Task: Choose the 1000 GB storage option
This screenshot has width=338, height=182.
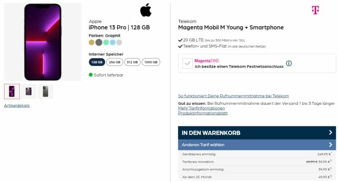Action: click(x=151, y=62)
